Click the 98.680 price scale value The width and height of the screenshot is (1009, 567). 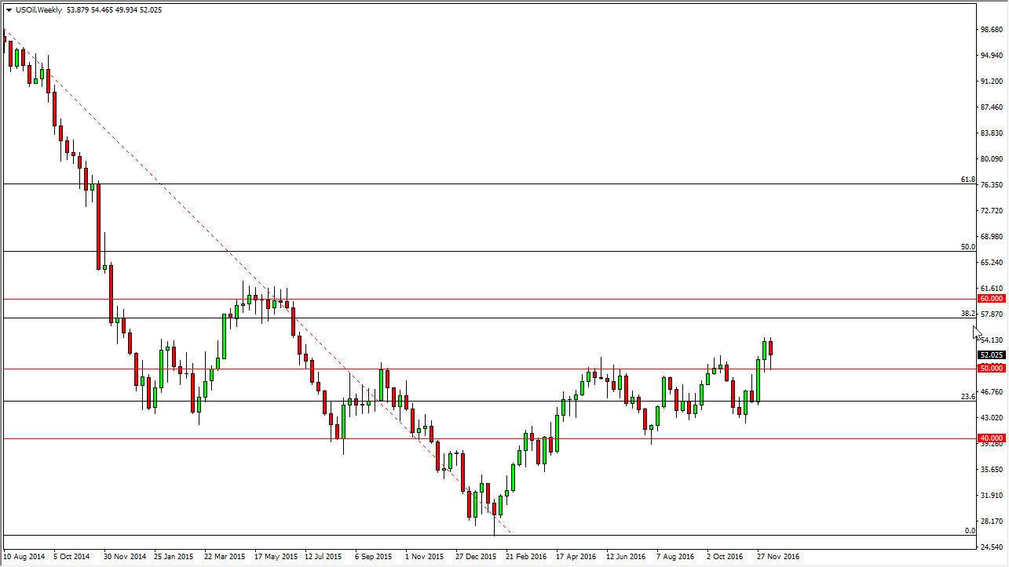(991, 30)
